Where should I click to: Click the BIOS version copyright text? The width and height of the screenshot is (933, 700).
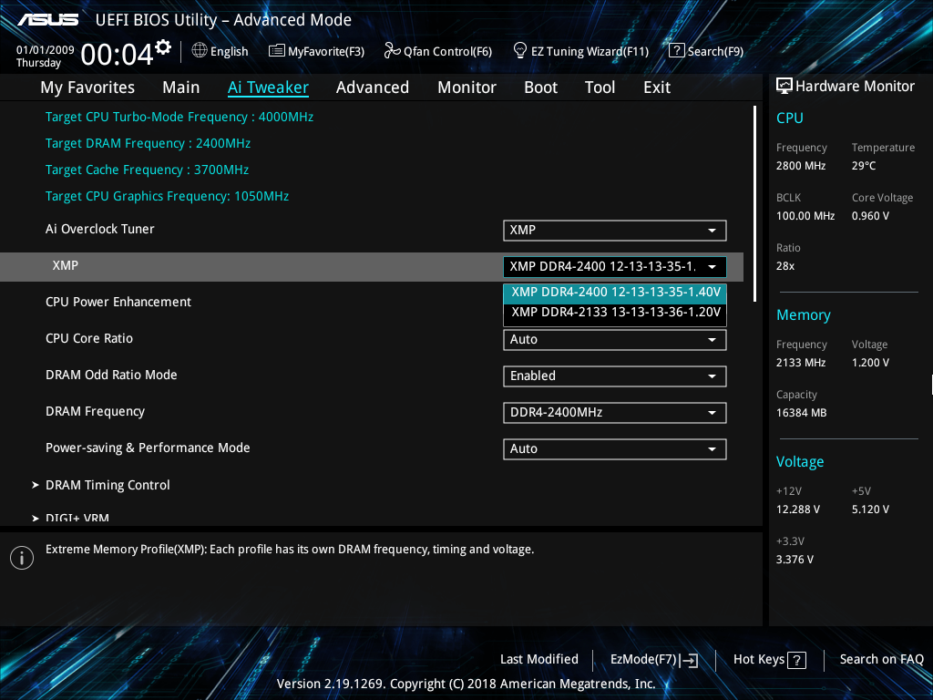click(466, 684)
